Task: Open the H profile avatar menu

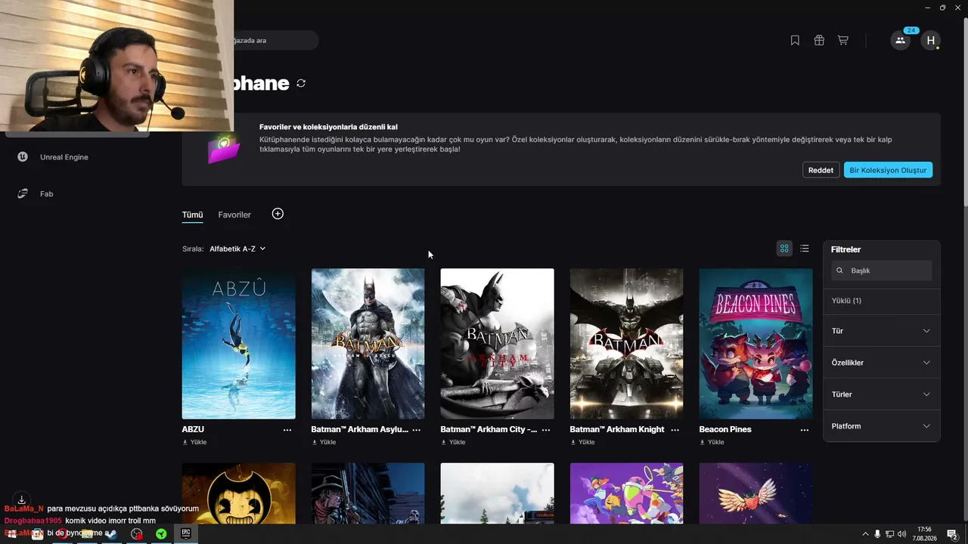Action: point(931,41)
